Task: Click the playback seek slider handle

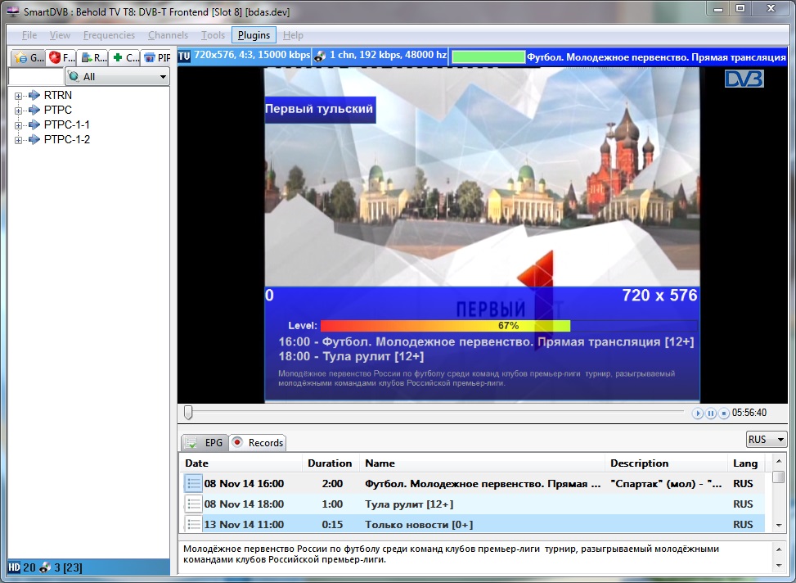Action: click(188, 413)
